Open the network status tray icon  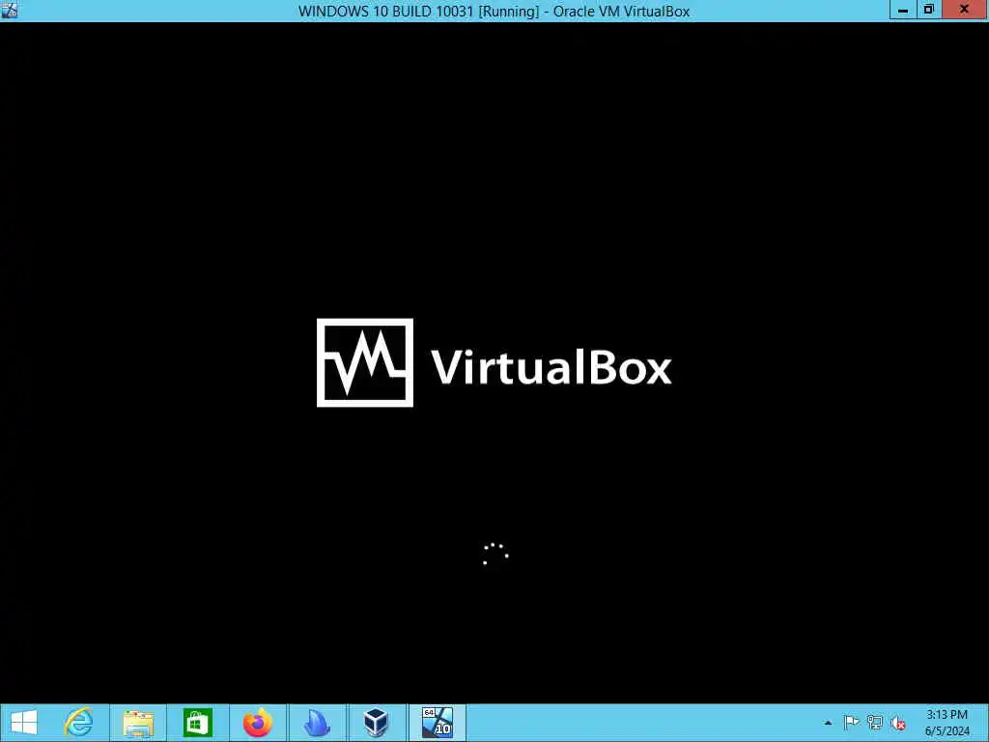[874, 723]
